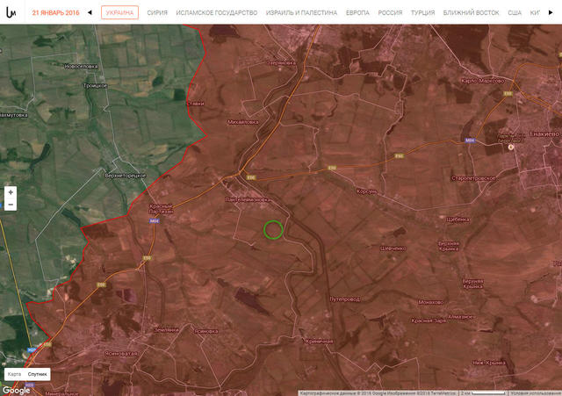Select the Украина region tab

click(x=119, y=12)
